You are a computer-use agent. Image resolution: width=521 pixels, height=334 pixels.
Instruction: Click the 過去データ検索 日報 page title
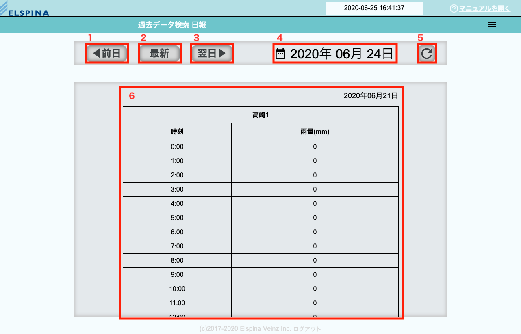pyautogui.click(x=172, y=25)
